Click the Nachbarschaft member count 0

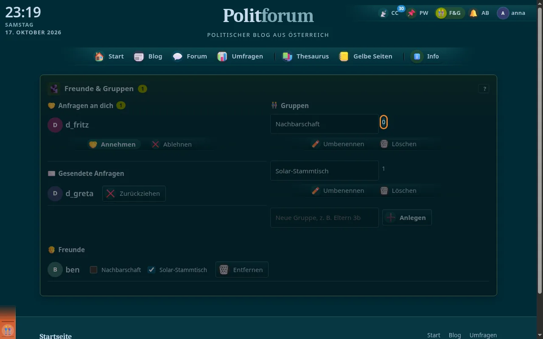pyautogui.click(x=383, y=122)
